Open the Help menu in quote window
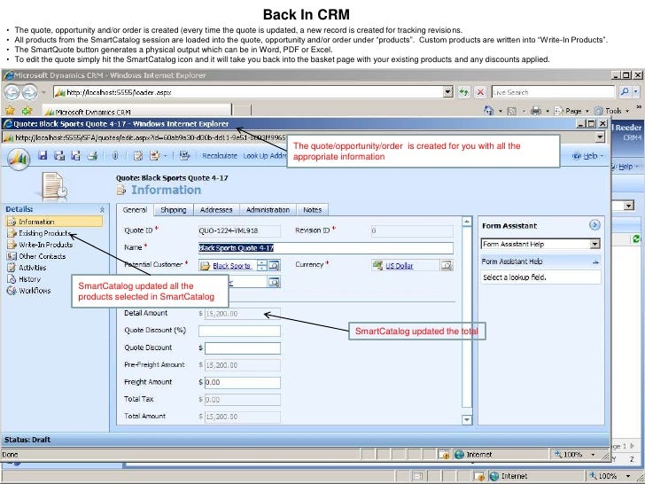This screenshot has width=645, height=484. (587, 156)
